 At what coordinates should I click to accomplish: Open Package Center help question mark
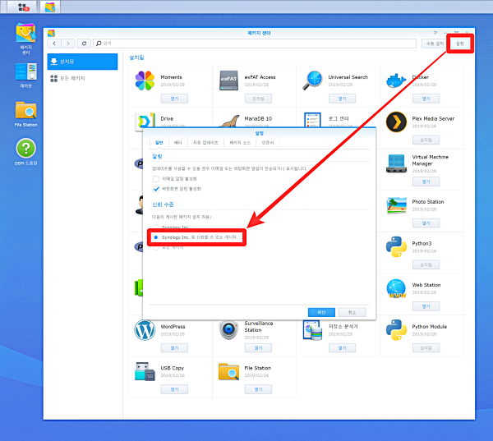pyautogui.click(x=435, y=33)
